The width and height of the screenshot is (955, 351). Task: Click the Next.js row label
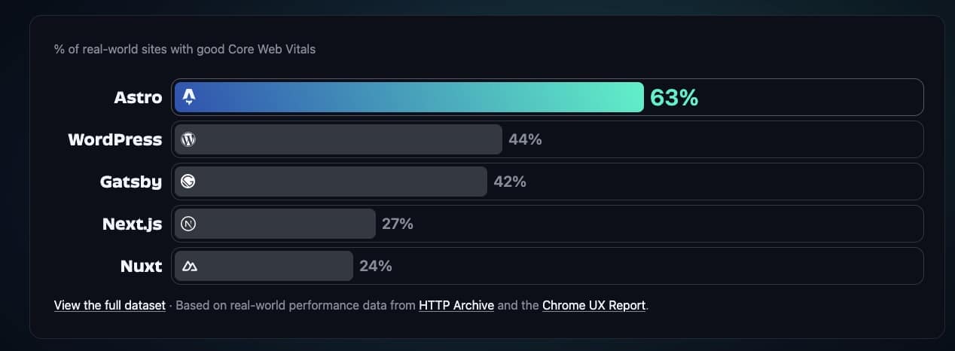click(132, 224)
